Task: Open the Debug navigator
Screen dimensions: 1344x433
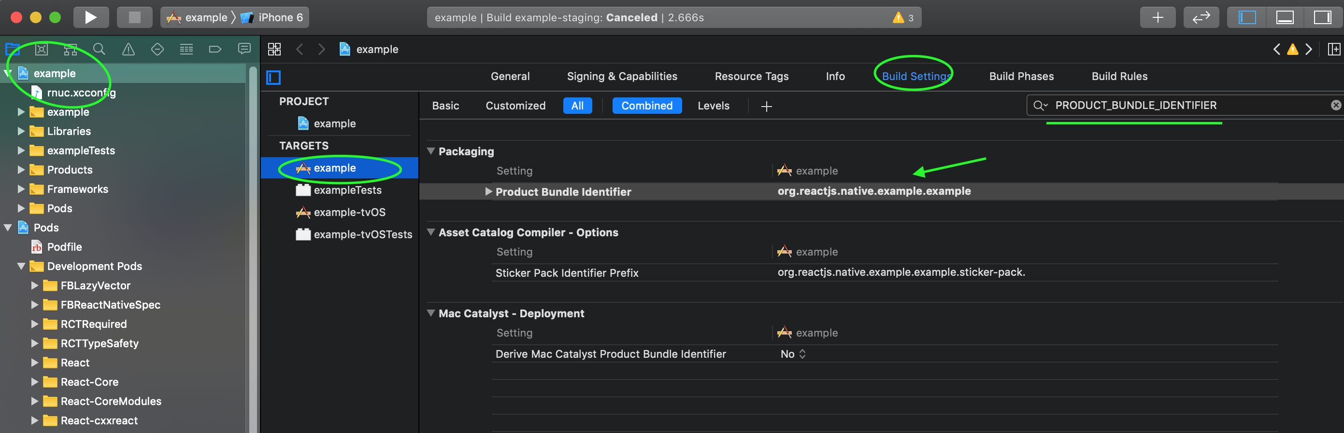Action: click(186, 50)
